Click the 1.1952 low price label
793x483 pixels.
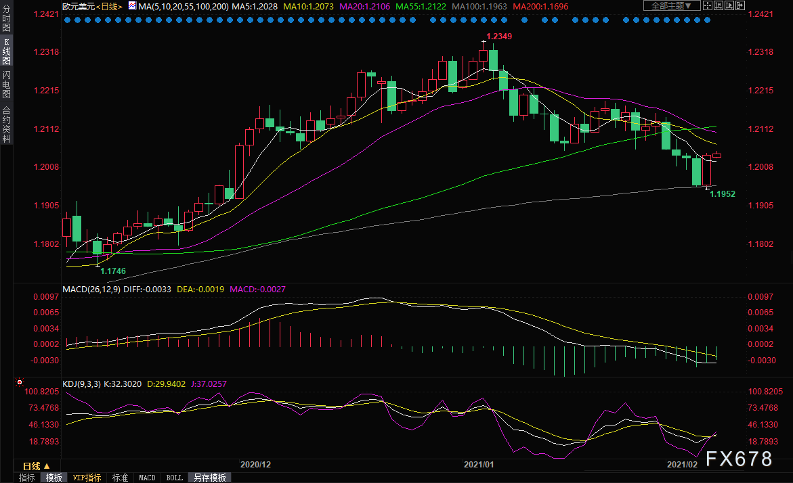pyautogui.click(x=723, y=194)
